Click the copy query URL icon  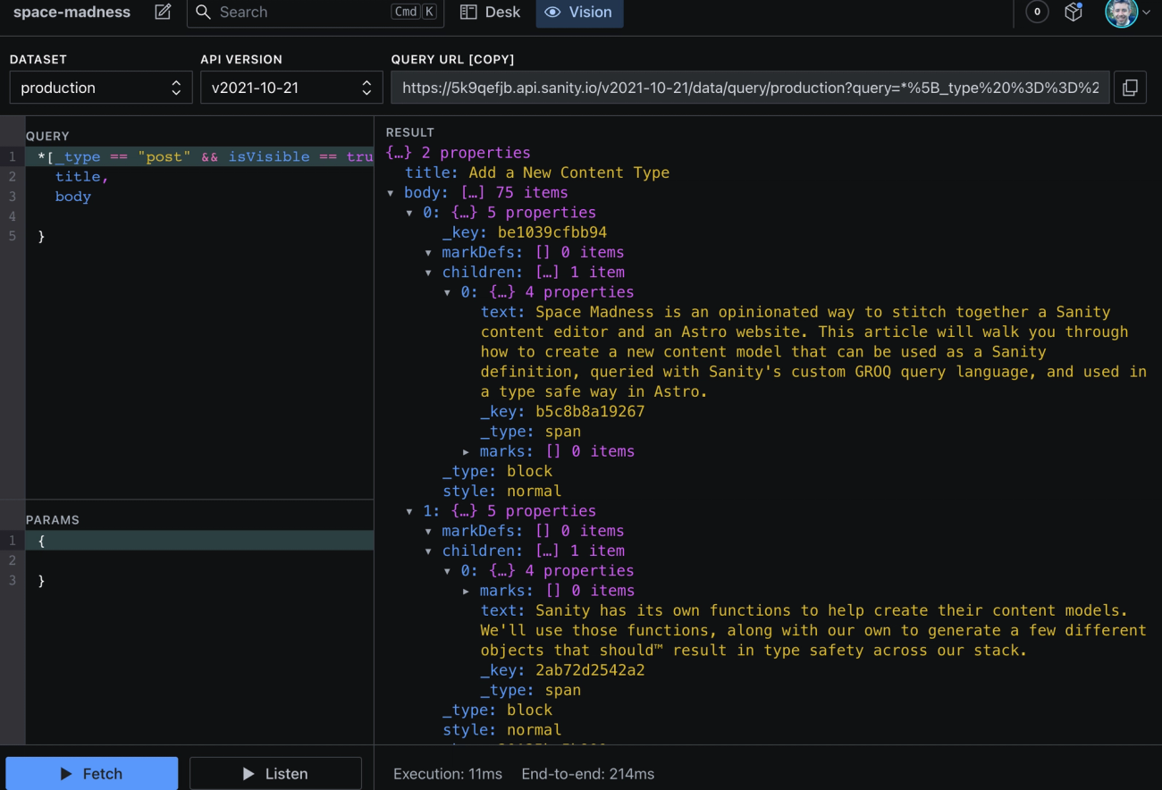click(x=1130, y=88)
